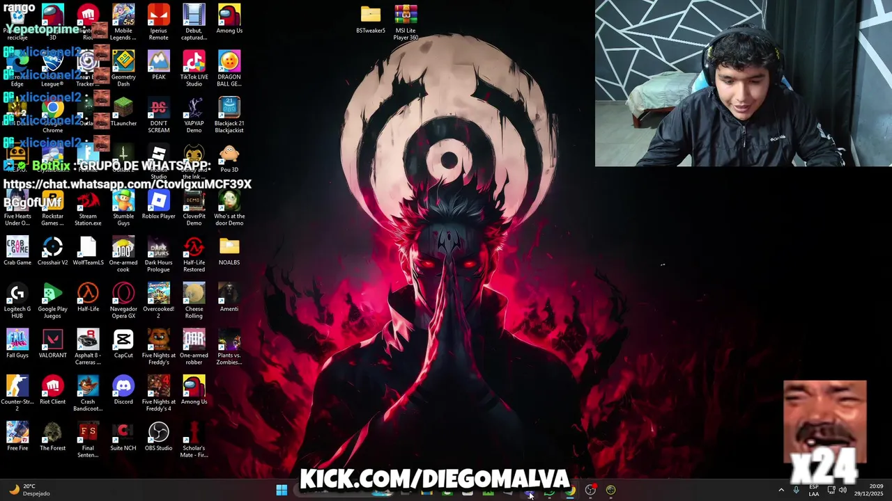Select the Crab Game desktop icon
The image size is (892, 501).
(17, 250)
